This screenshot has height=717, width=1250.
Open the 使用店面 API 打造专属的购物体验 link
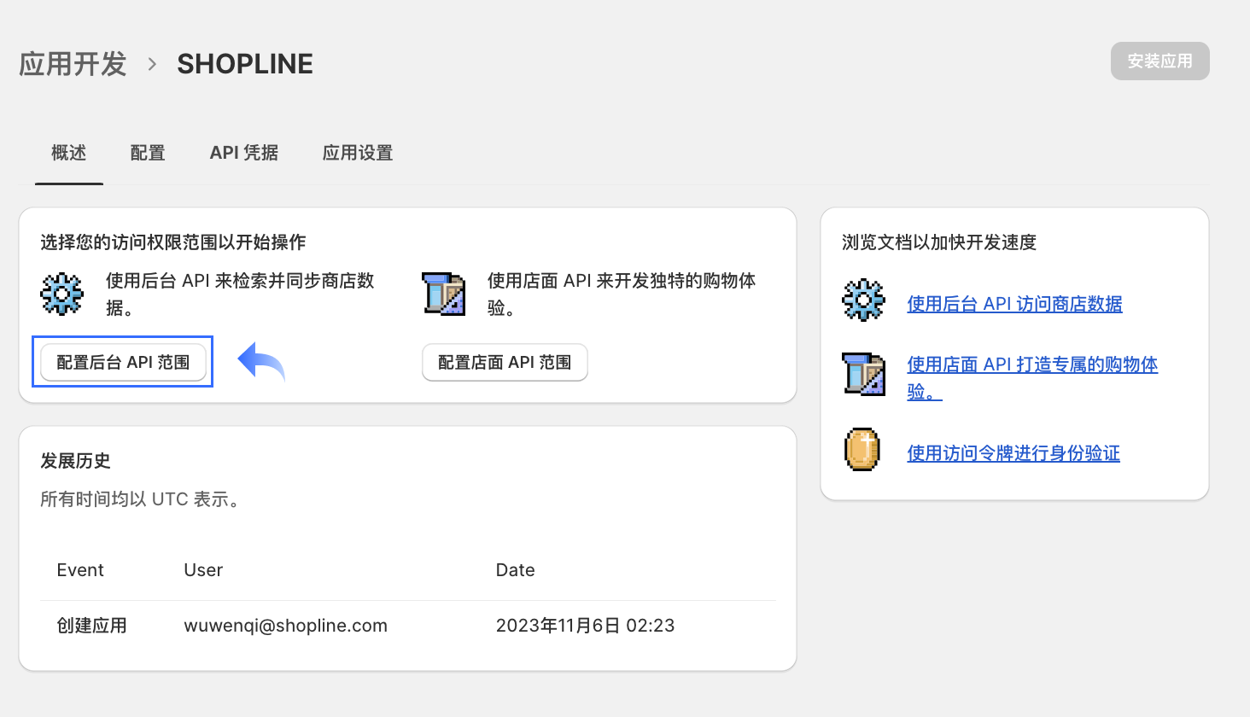1031,364
